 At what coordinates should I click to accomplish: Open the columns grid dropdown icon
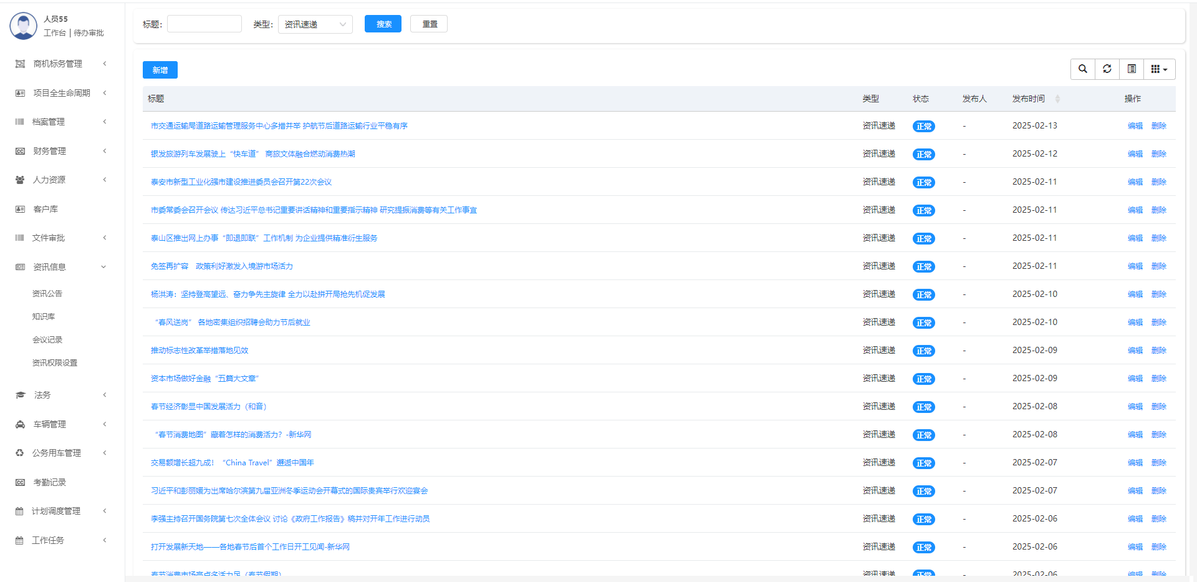coord(1159,69)
